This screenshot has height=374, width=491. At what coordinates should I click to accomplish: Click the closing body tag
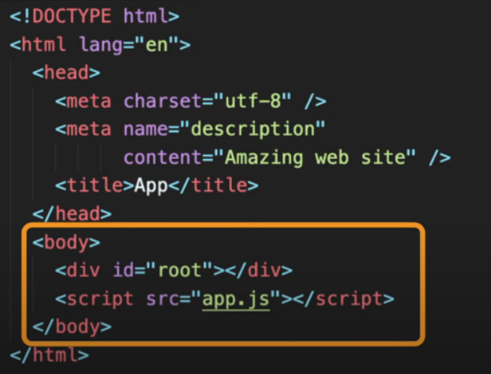[x=72, y=327]
